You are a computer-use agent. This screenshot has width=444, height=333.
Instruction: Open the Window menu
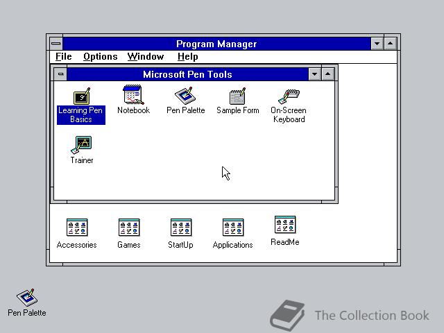(146, 57)
